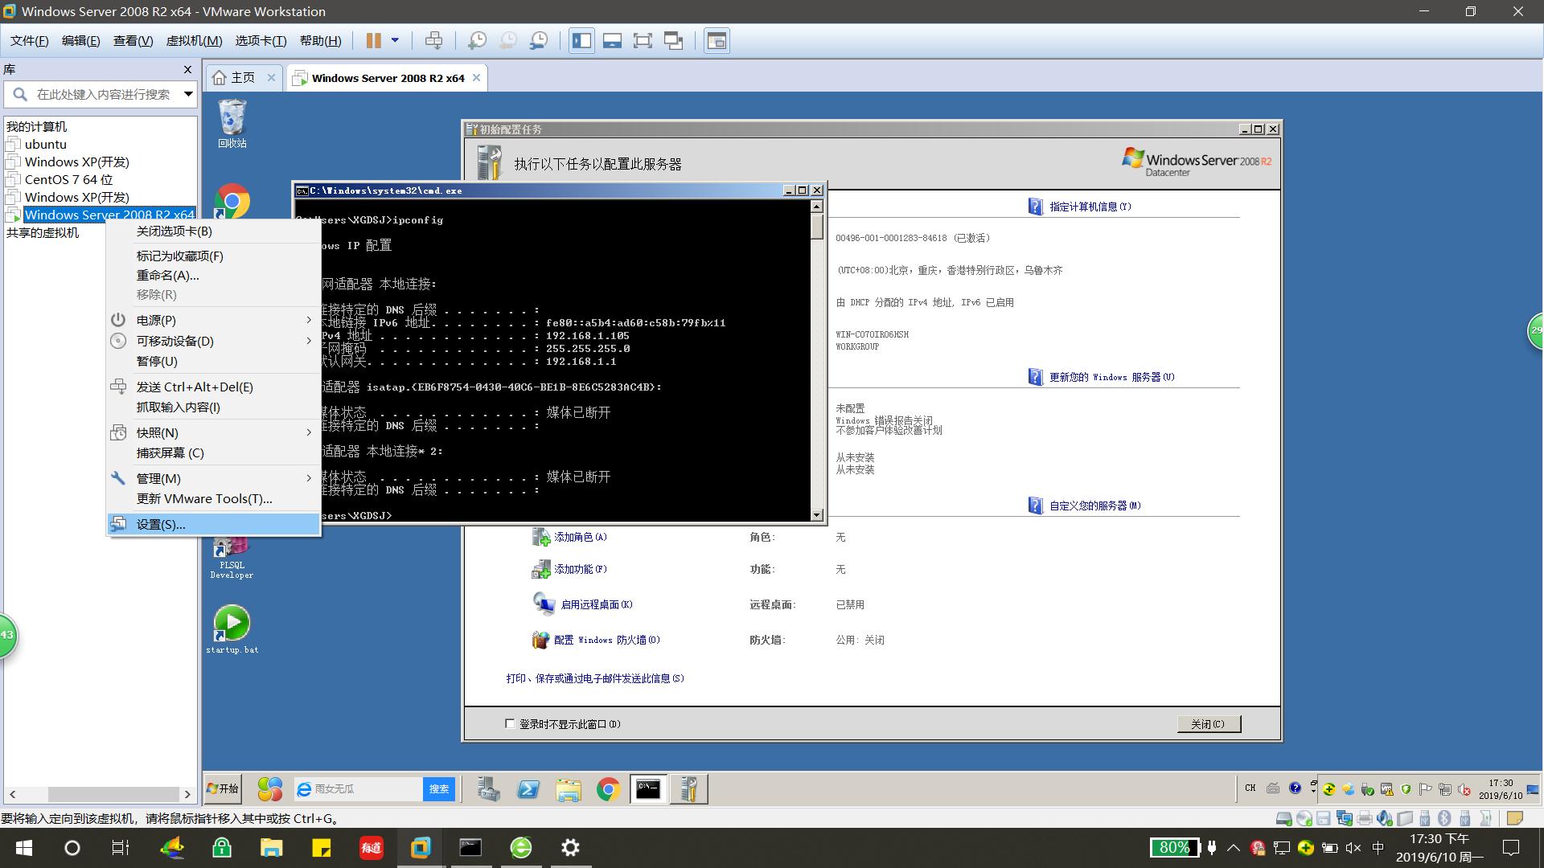
Task: Choose 关闭选项卡(B) in context menu
Action: click(214, 231)
